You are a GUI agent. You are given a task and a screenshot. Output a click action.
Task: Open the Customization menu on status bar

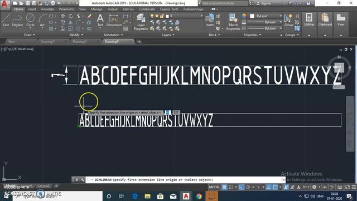point(354,187)
